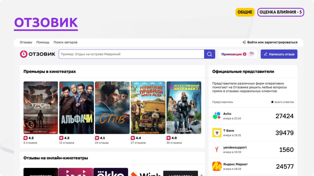Click the 13 отзывов link
The image size is (314, 176).
[67, 143]
